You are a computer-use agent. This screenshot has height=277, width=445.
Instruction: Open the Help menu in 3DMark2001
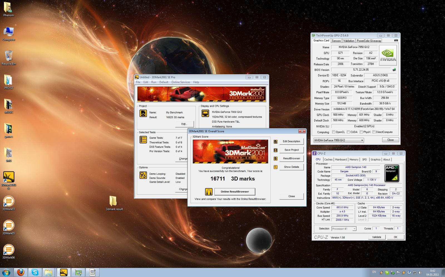pyautogui.click(x=196, y=82)
